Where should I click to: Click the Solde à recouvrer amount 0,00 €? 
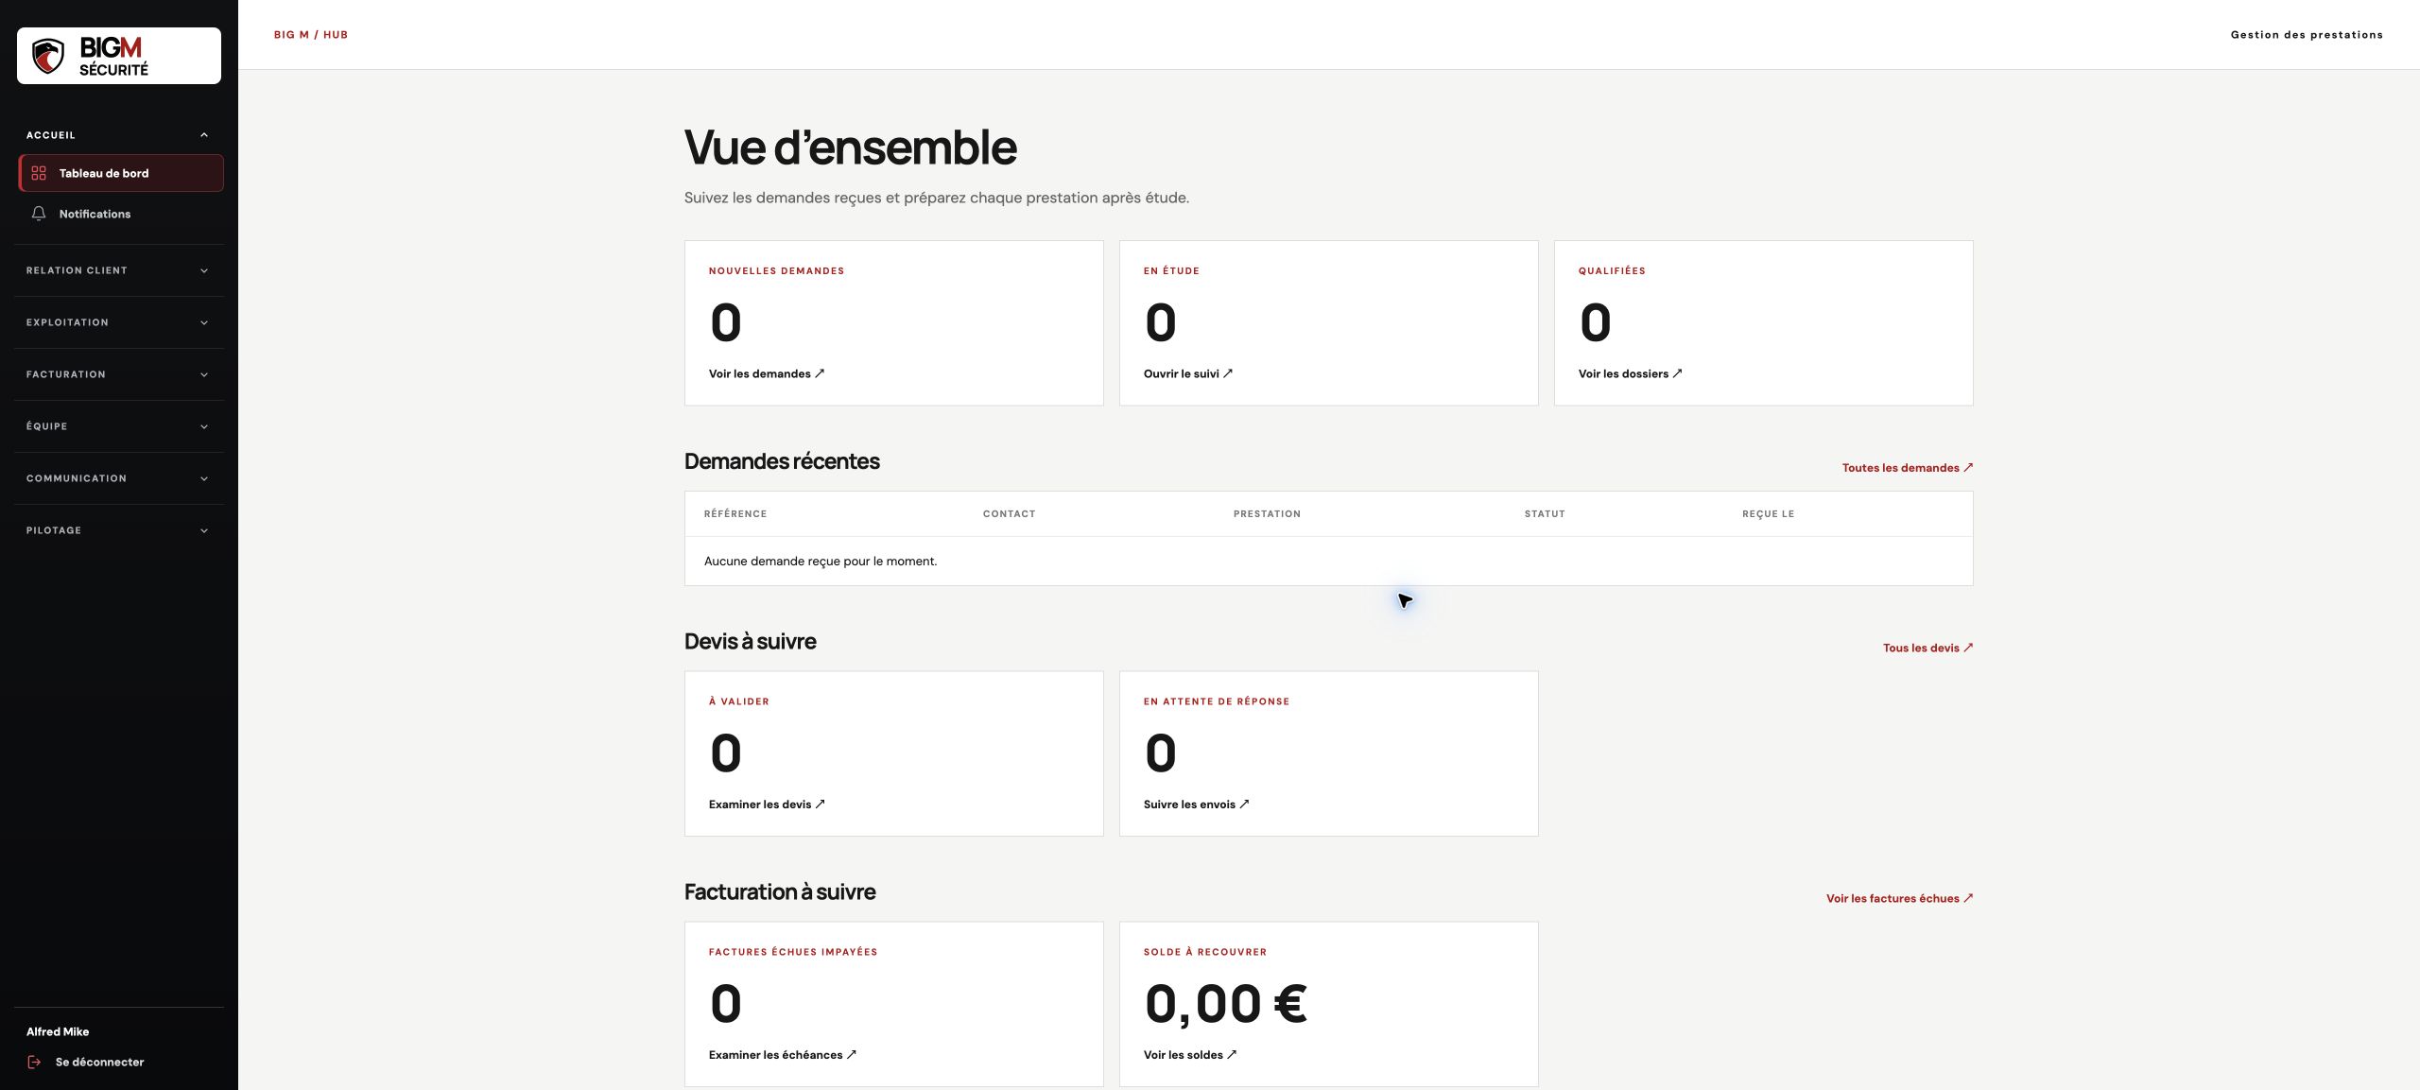click(1226, 1004)
